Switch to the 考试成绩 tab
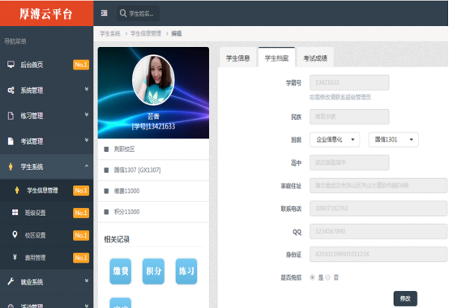 [315, 58]
